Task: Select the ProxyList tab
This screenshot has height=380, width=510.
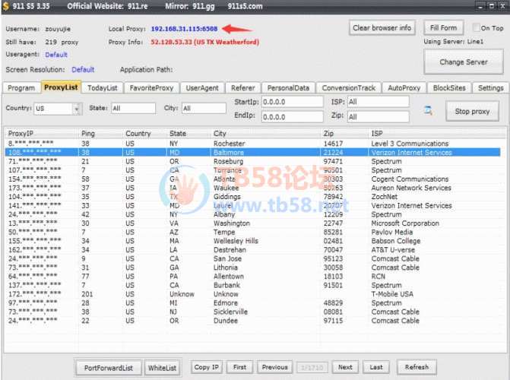Action: [61, 87]
